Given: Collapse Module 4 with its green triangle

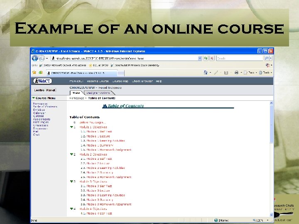Looking at the screenshot, I should coord(71,209).
